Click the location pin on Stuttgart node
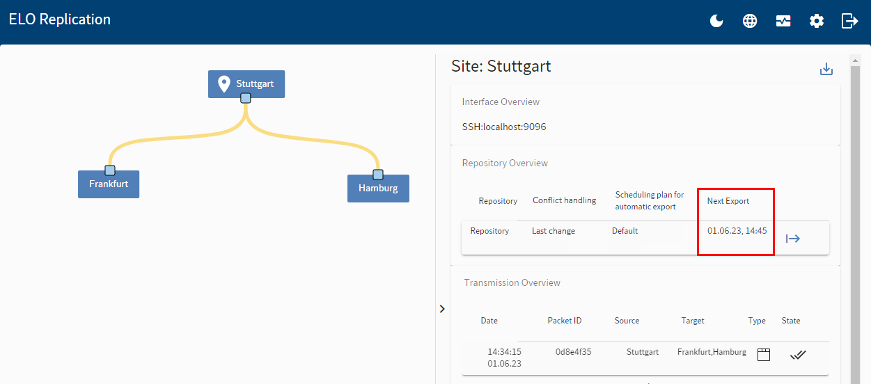This screenshot has width=871, height=384. coord(223,84)
